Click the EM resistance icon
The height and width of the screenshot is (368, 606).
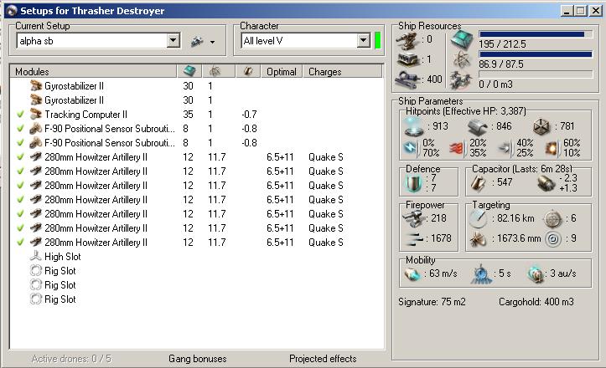(x=411, y=148)
